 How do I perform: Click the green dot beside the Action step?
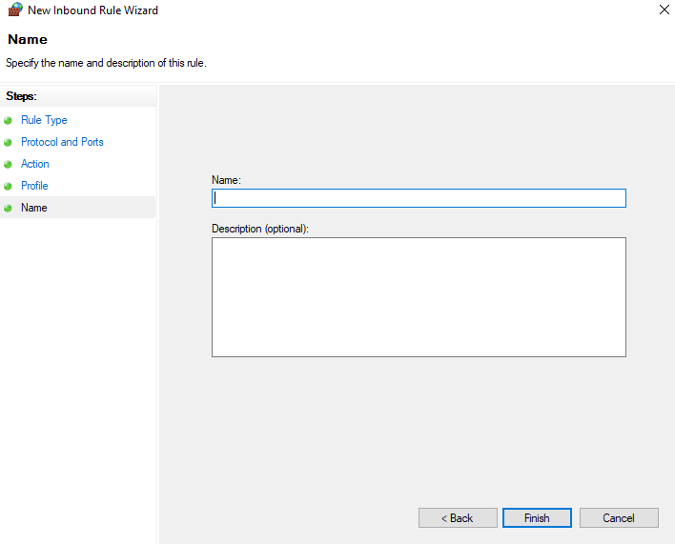(x=8, y=165)
